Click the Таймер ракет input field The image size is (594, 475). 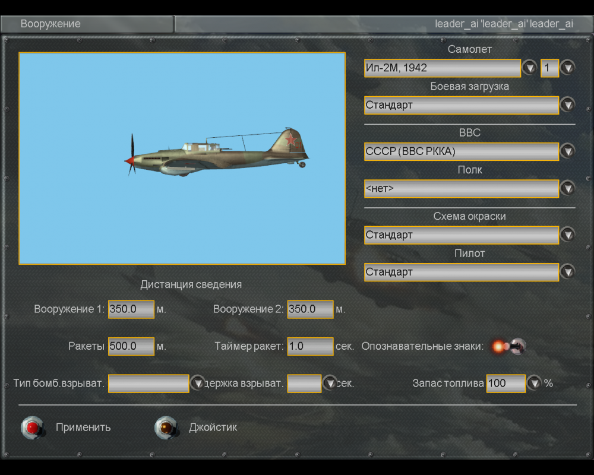(x=310, y=346)
